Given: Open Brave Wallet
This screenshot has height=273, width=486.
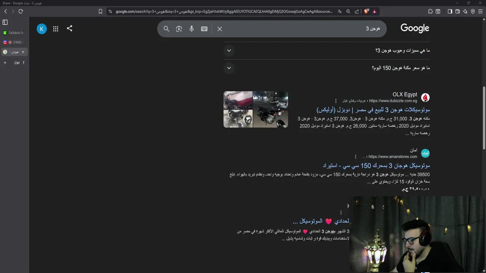Looking at the screenshot, I should [458, 11].
